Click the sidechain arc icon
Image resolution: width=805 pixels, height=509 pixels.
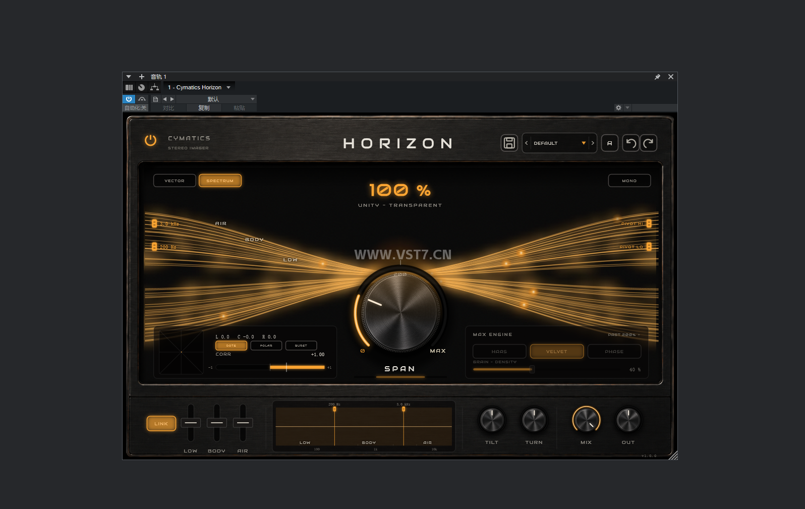[142, 99]
